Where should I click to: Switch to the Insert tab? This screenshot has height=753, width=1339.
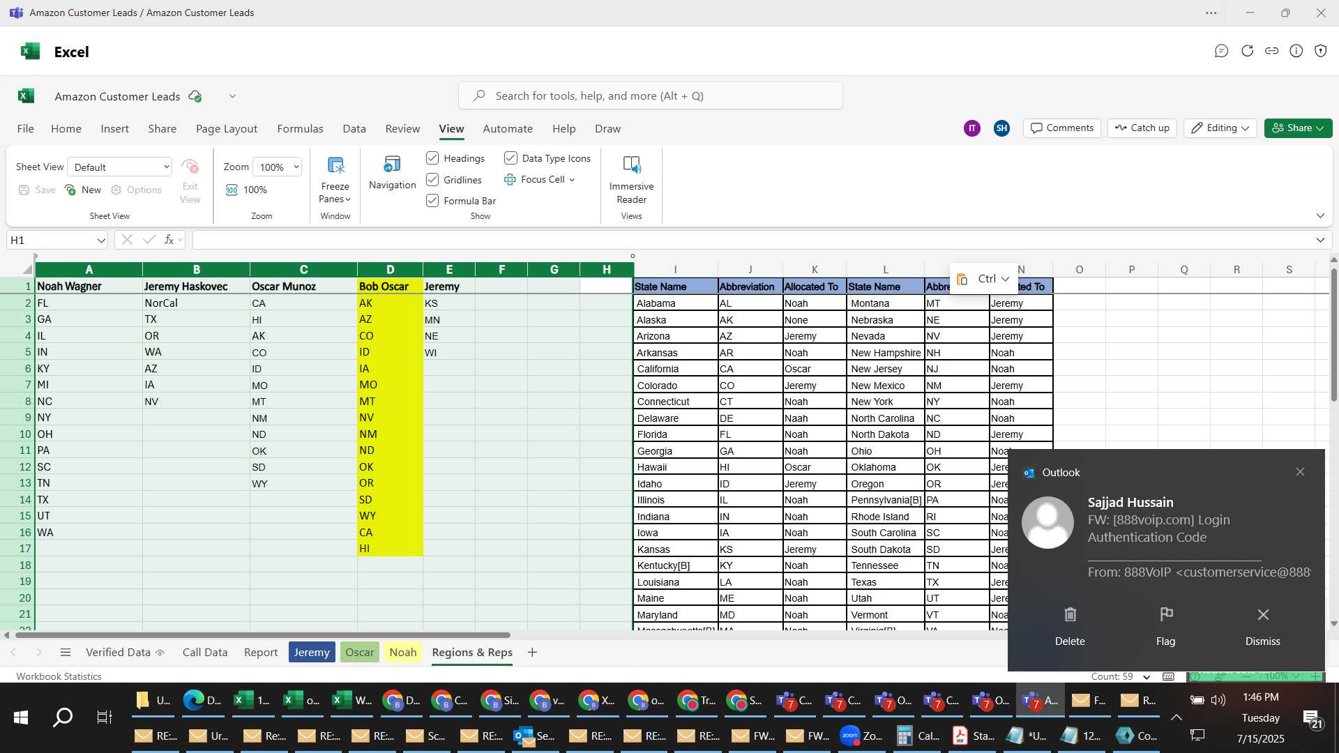pyautogui.click(x=114, y=129)
